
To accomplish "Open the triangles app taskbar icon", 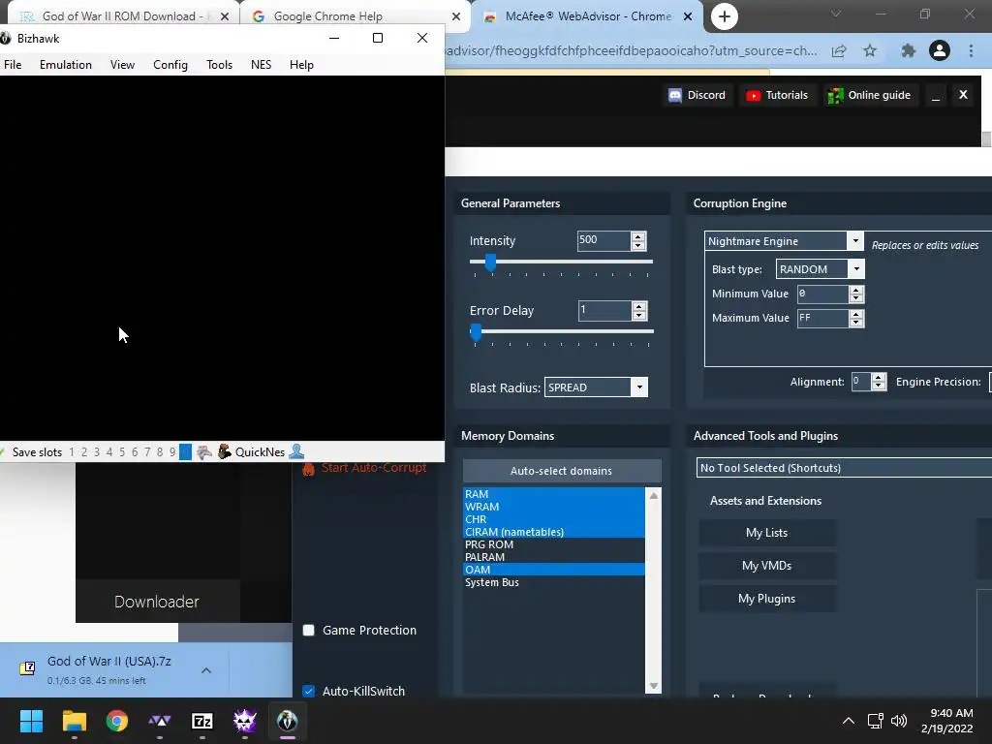I will (x=160, y=721).
